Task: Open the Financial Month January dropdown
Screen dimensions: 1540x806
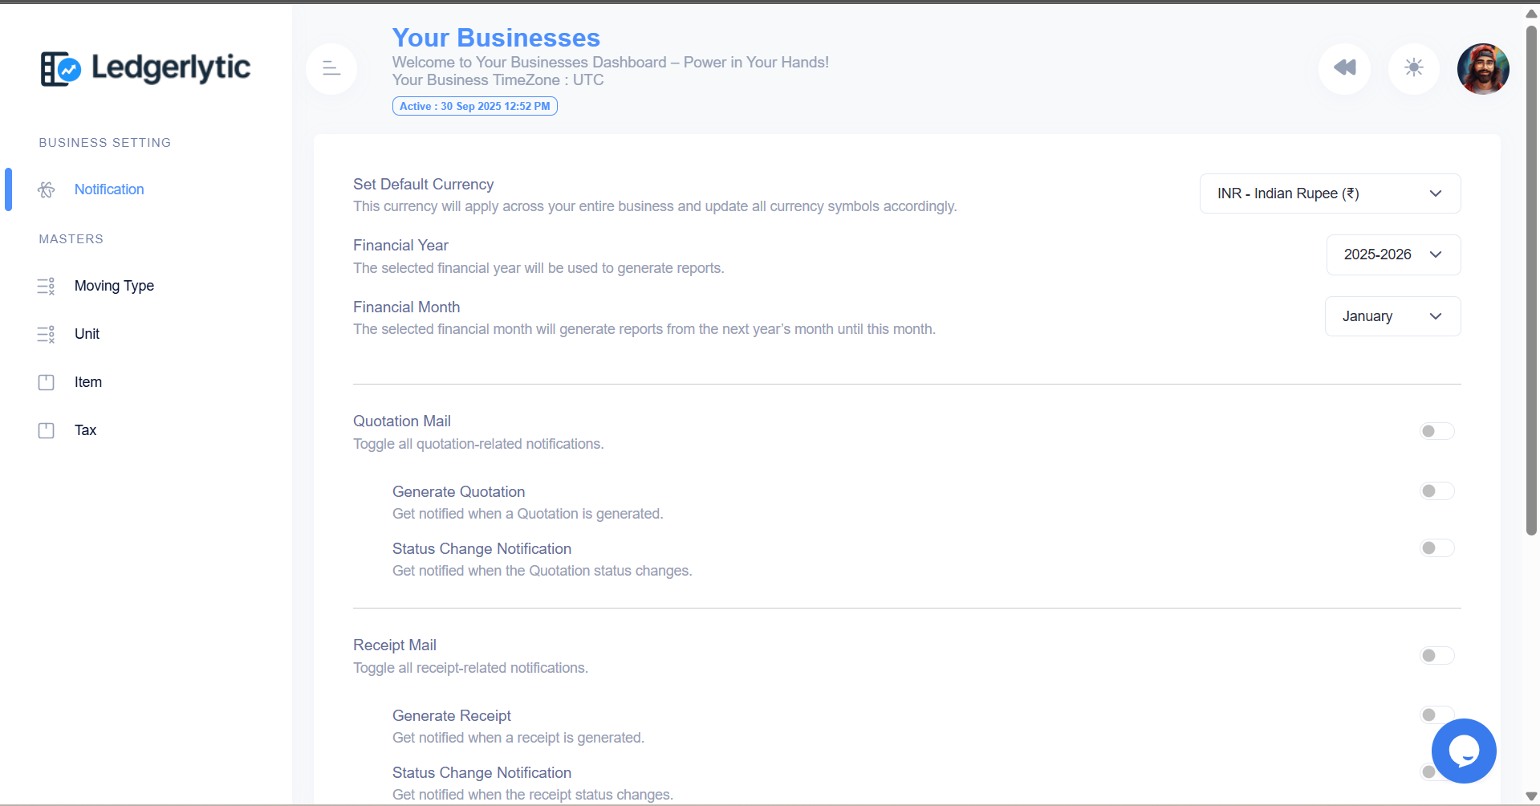Action: [1392, 316]
